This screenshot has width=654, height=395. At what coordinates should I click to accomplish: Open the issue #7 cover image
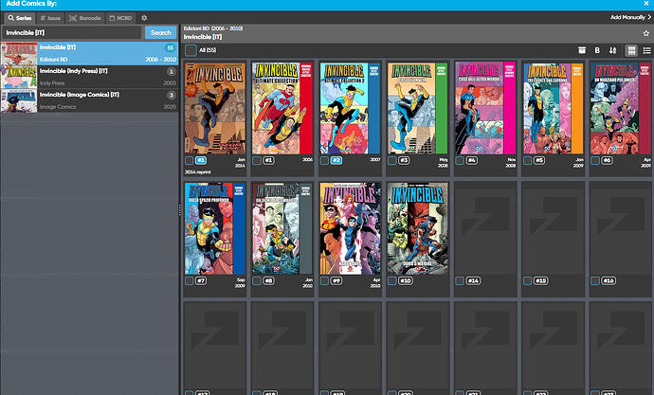click(x=215, y=228)
